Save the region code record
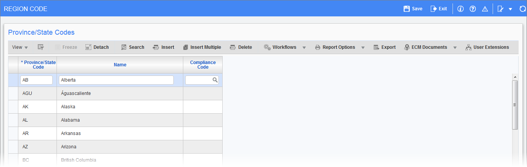 (x=413, y=8)
